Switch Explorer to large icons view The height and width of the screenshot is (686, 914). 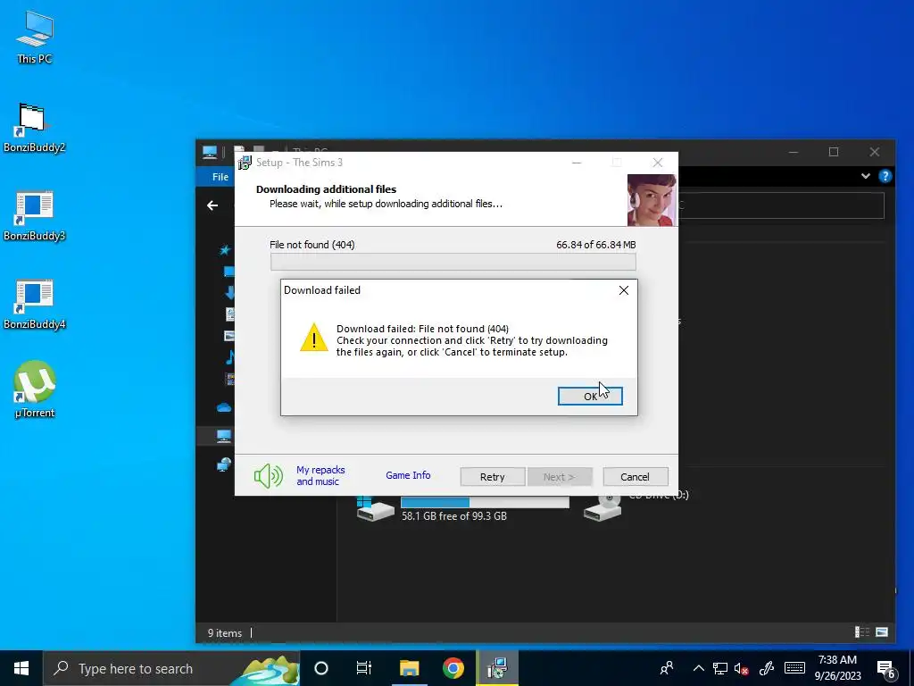click(x=882, y=632)
